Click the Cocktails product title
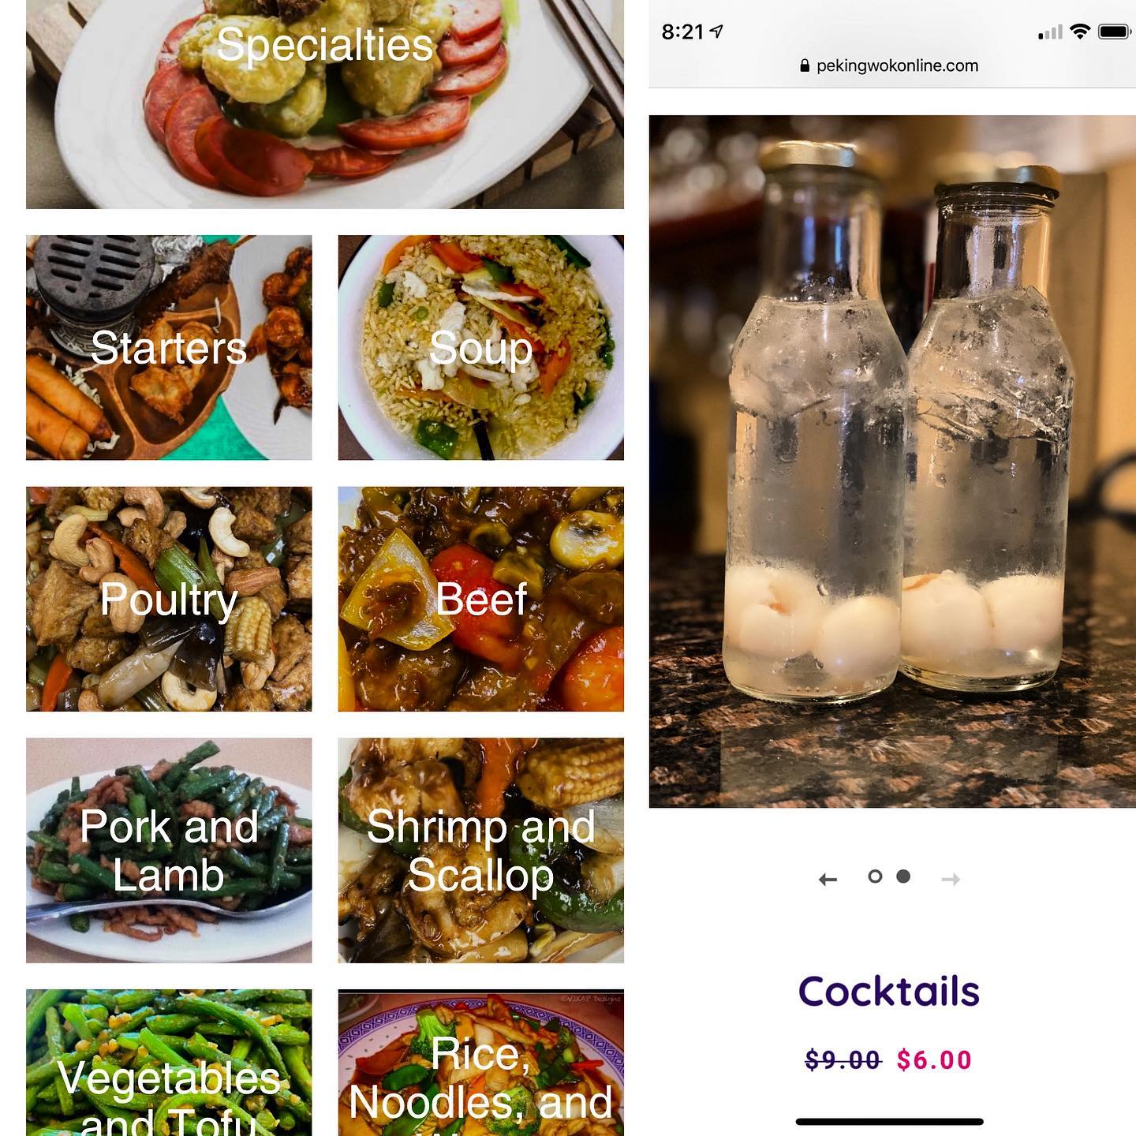This screenshot has height=1136, width=1136. pyautogui.click(x=889, y=992)
